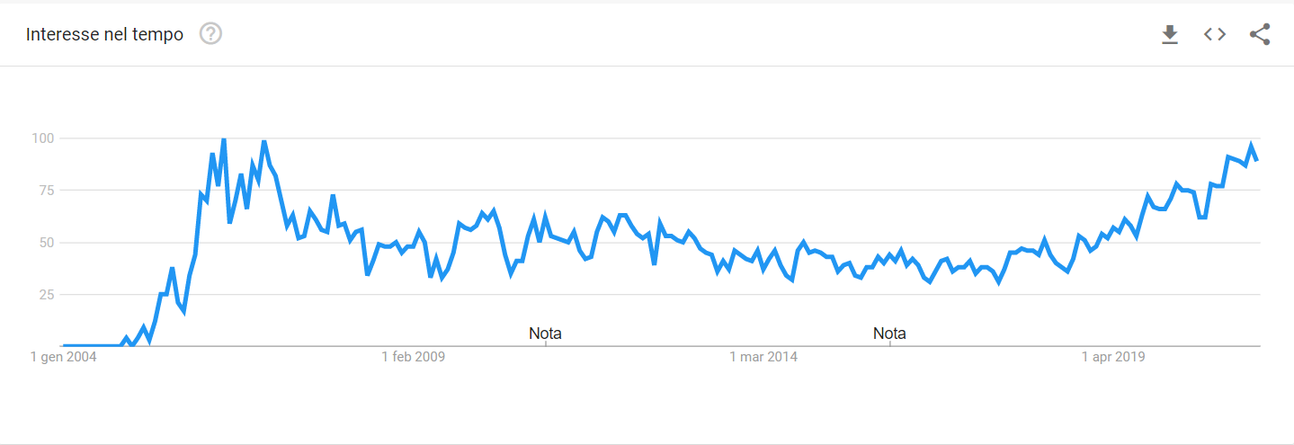Click the axis tick mark below the second Nota
This screenshot has height=445, width=1294.
click(889, 349)
